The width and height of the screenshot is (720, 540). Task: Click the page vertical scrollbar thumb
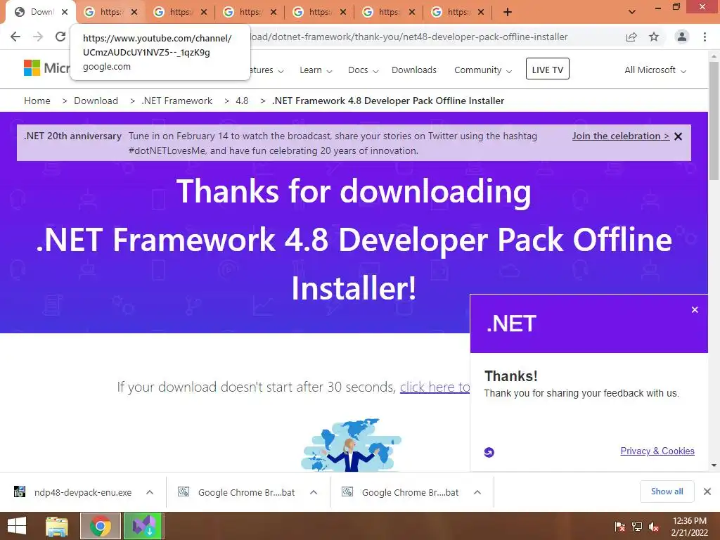tap(714, 121)
